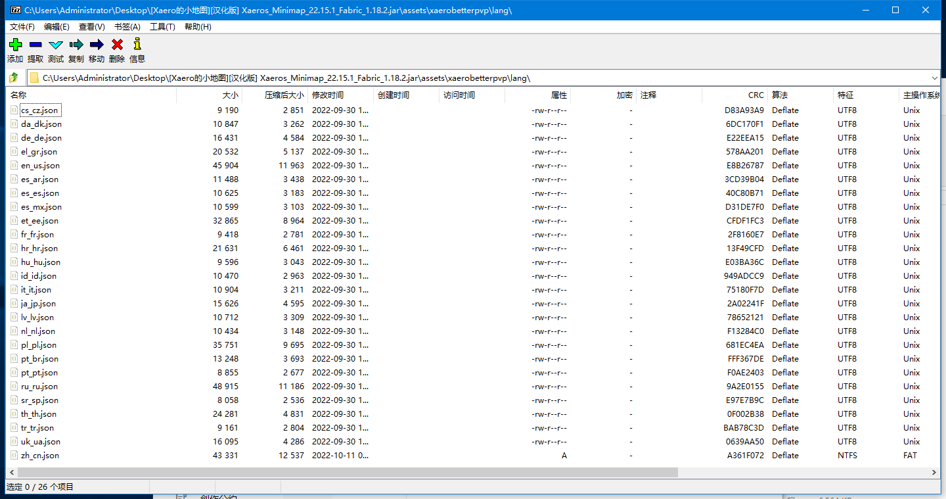Click the scrollbar right arrow

pos(935,473)
